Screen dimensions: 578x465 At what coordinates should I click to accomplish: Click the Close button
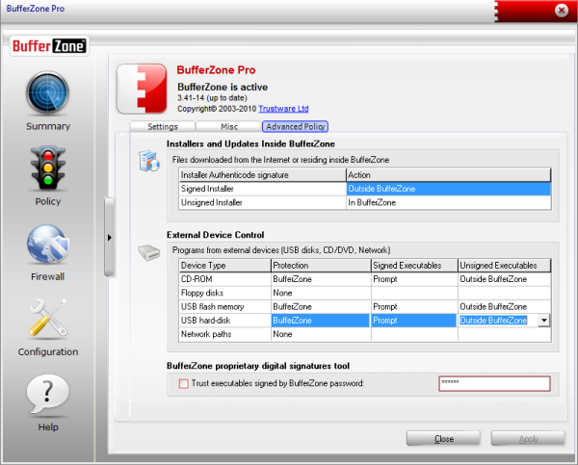tap(443, 439)
